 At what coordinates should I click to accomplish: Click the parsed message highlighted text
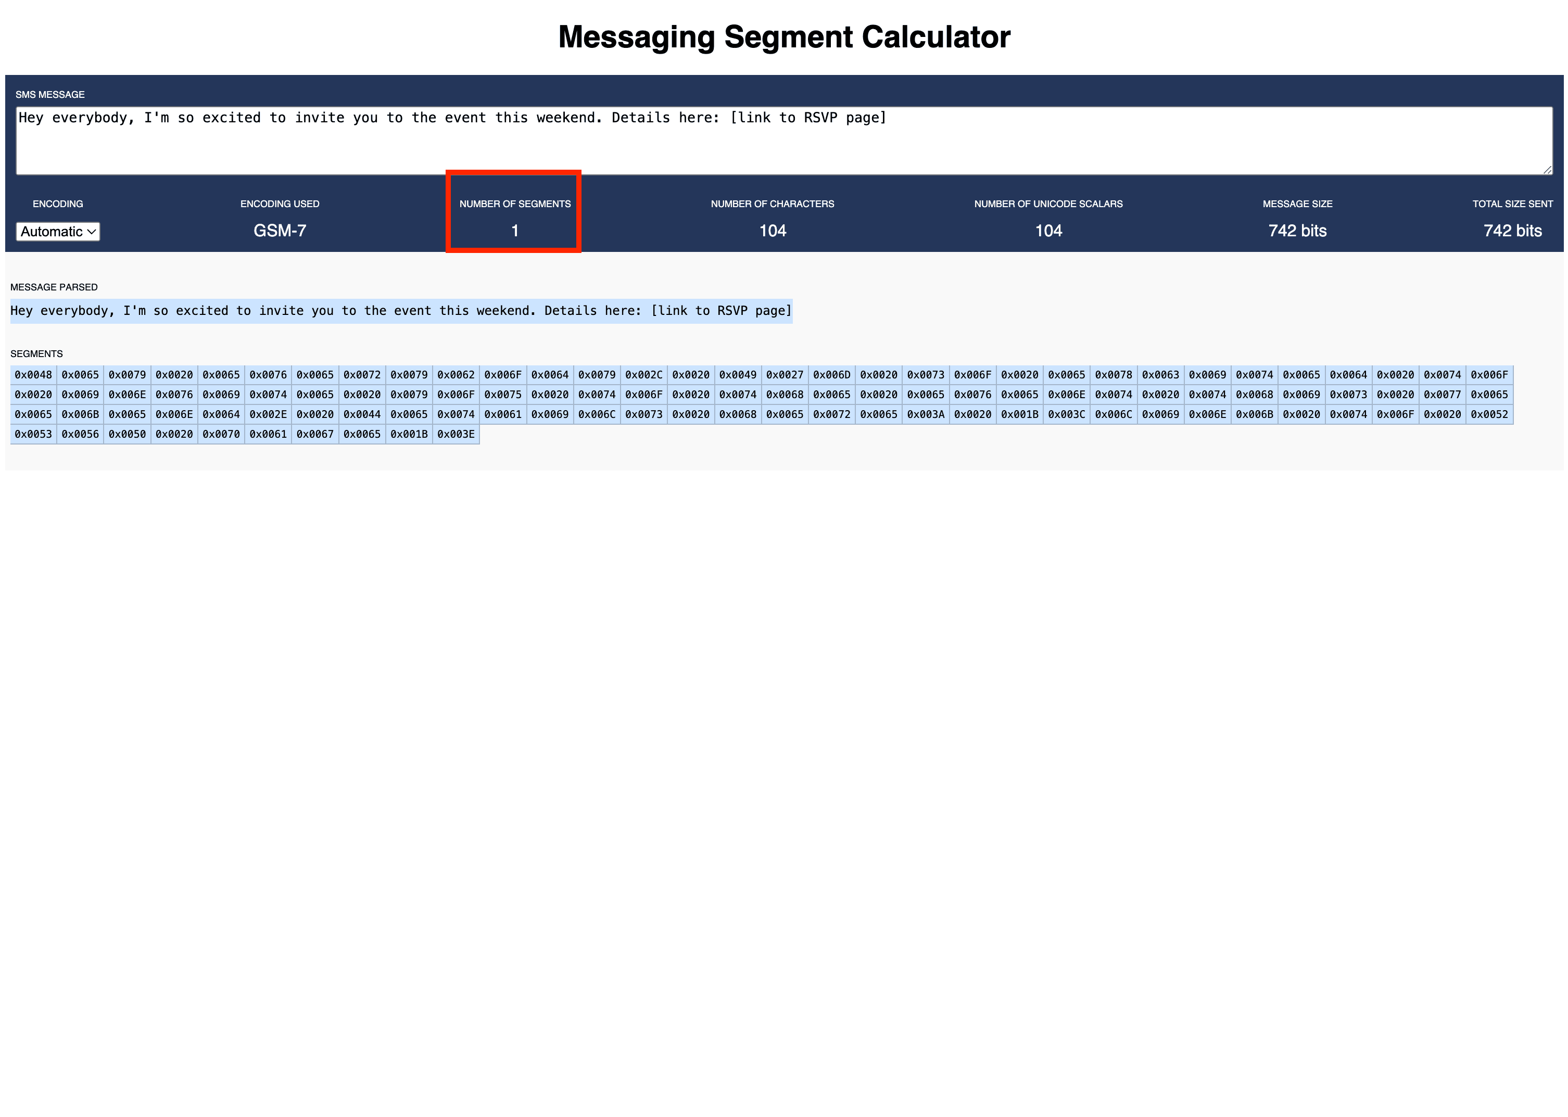[401, 310]
